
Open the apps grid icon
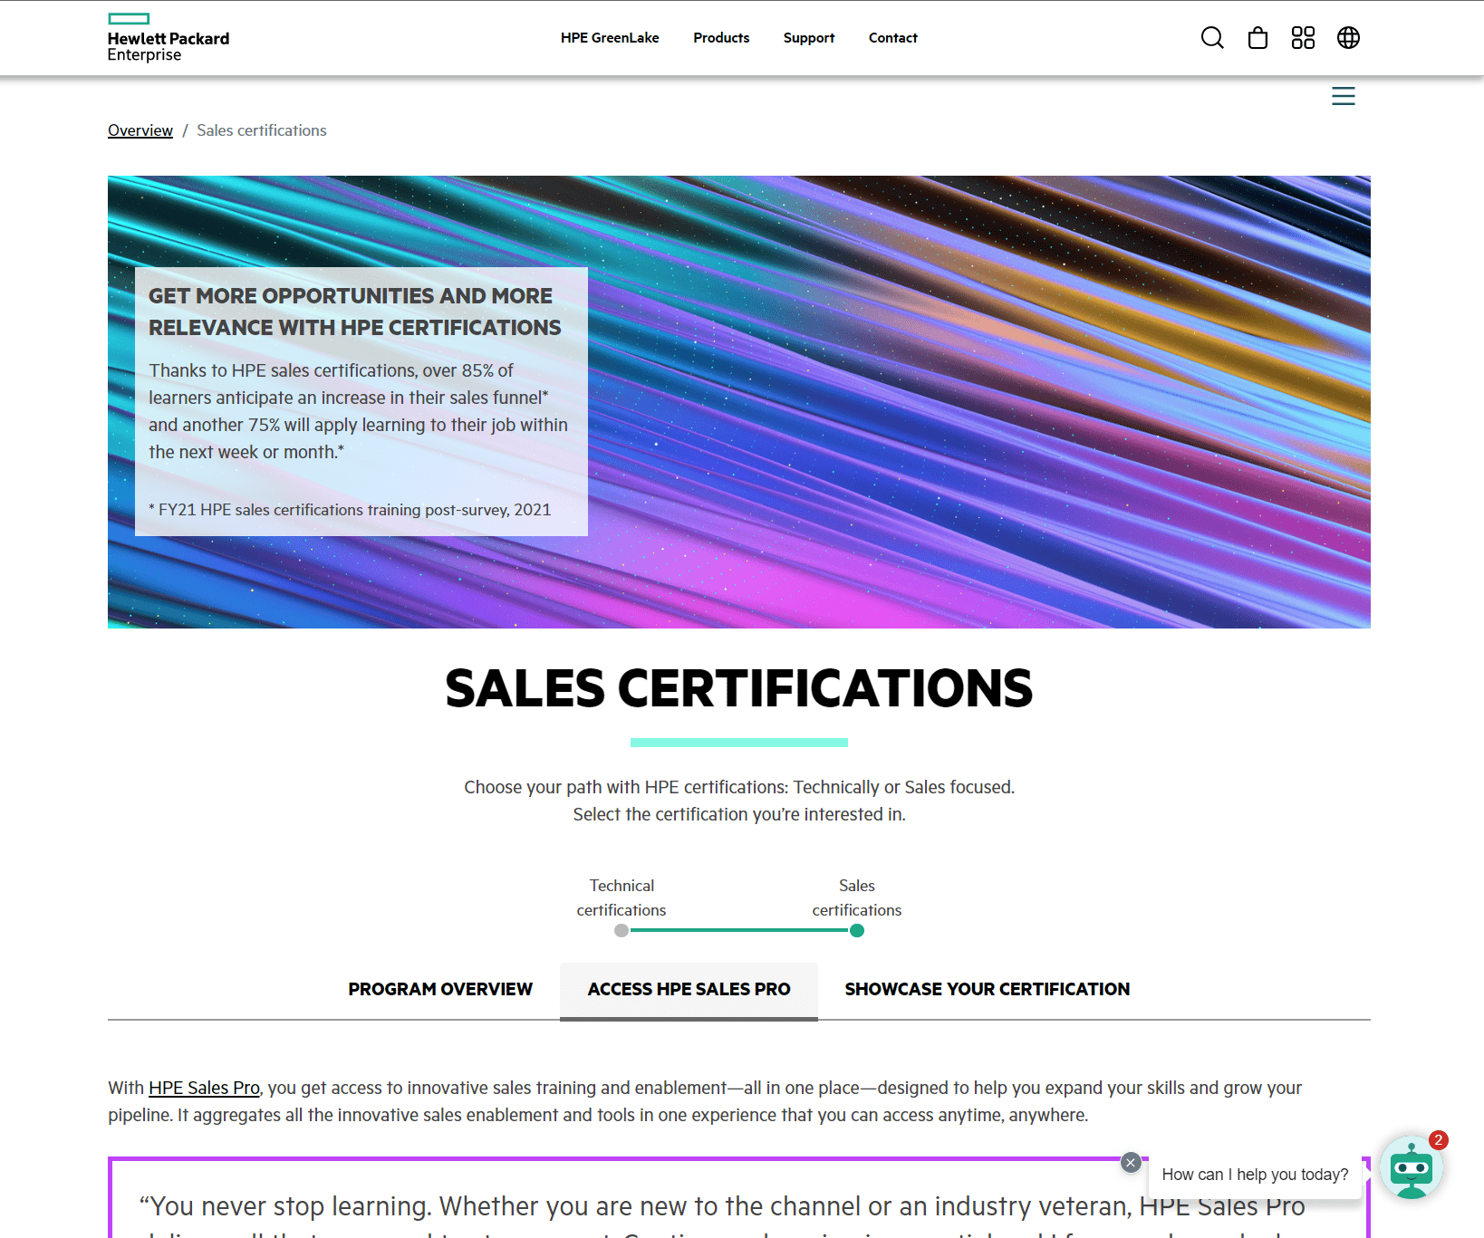coord(1303,38)
